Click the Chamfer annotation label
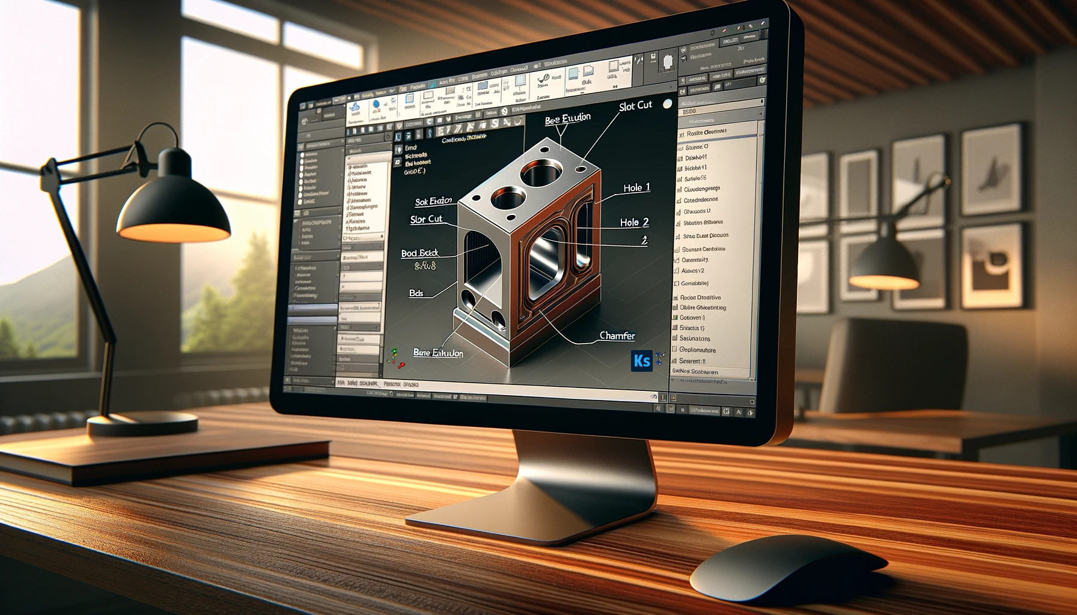This screenshot has width=1077, height=615. pos(617,336)
